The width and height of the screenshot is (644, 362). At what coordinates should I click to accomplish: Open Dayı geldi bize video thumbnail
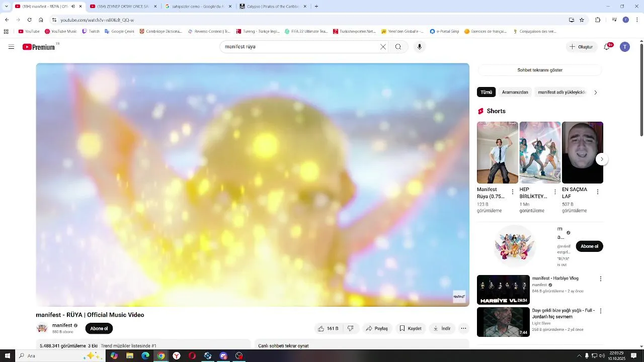pos(503,322)
